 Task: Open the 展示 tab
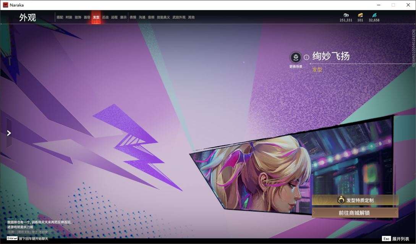(x=123, y=17)
